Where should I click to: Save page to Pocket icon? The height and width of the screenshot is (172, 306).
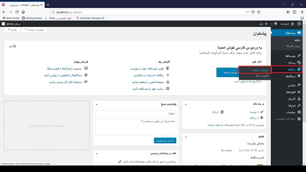coord(253,12)
